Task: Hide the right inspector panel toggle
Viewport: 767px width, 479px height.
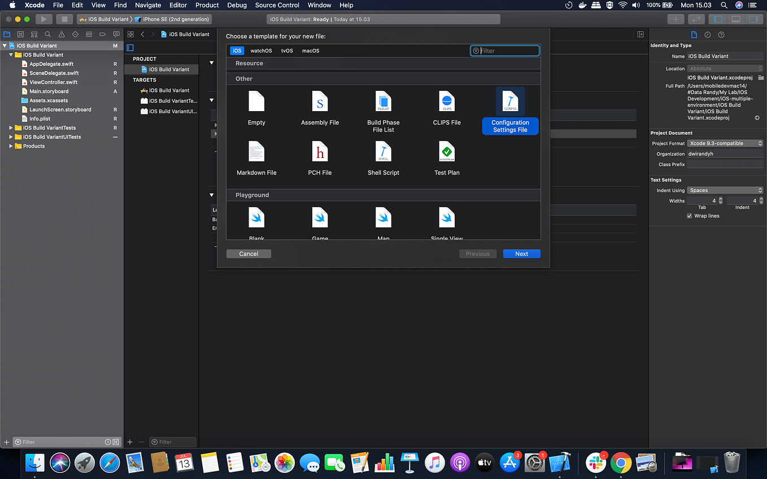Action: click(753, 19)
